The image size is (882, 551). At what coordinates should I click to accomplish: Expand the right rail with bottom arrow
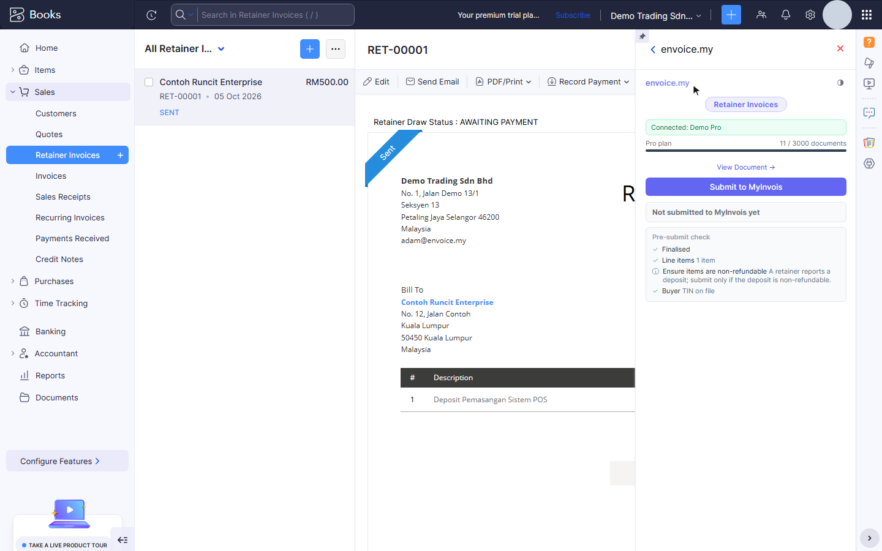coord(869,538)
